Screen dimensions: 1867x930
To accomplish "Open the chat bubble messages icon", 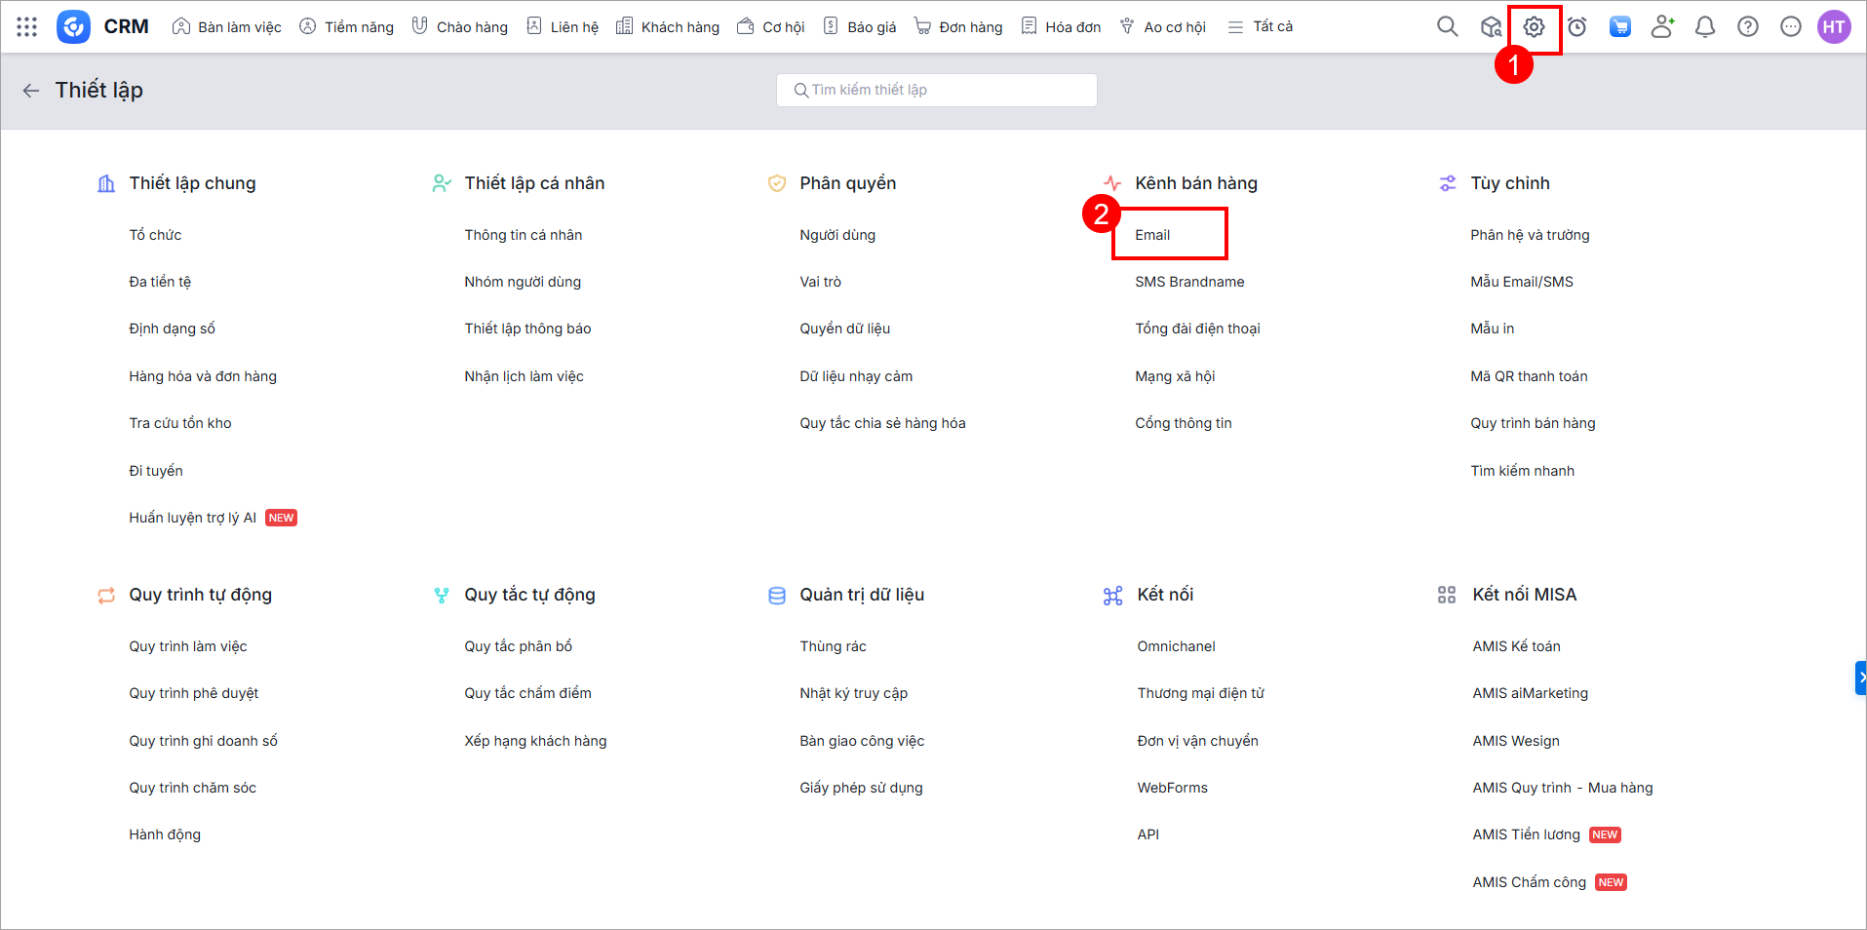I will pos(1791,26).
